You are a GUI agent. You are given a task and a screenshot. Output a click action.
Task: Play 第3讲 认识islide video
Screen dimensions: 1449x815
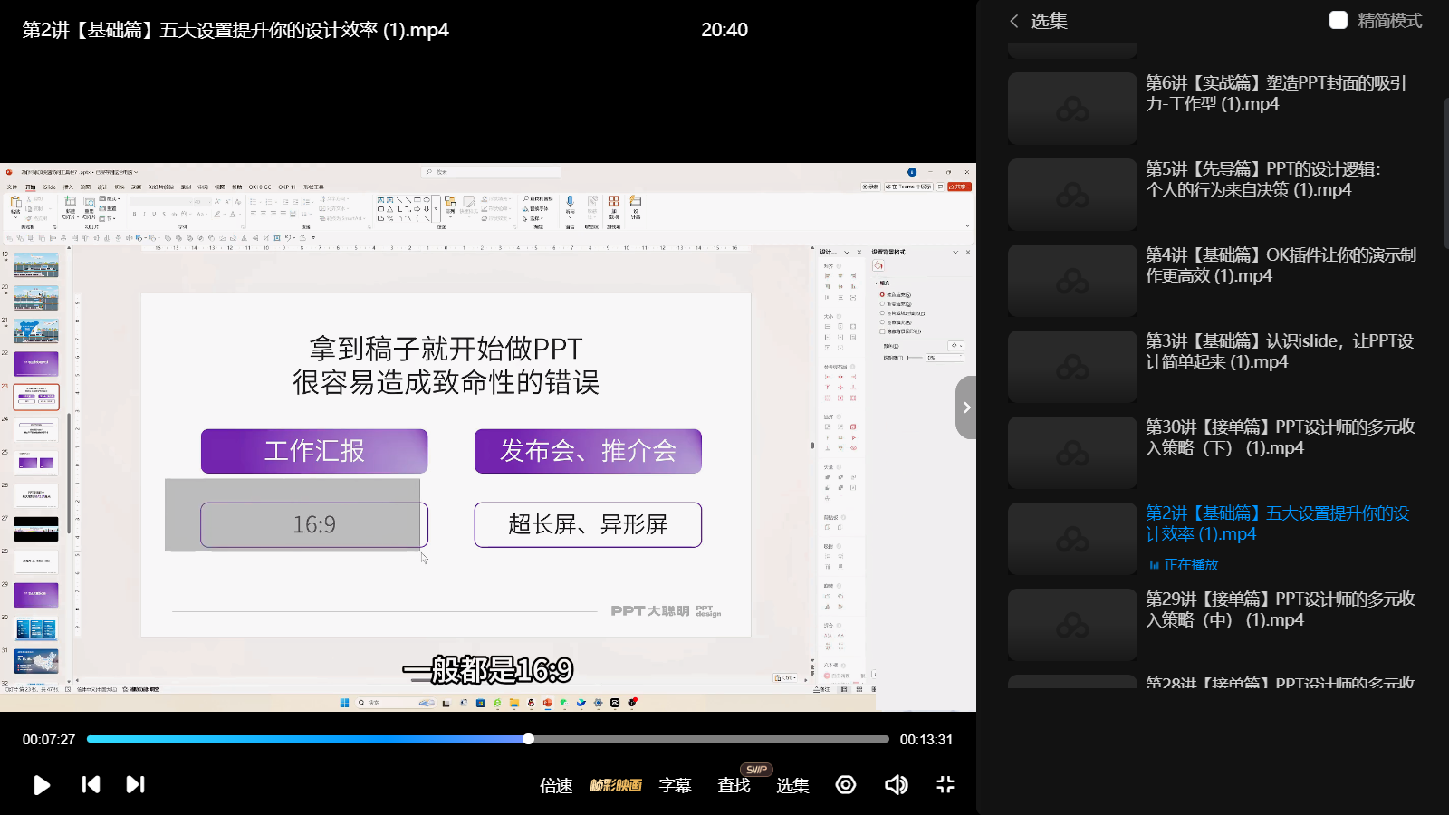pos(1279,351)
